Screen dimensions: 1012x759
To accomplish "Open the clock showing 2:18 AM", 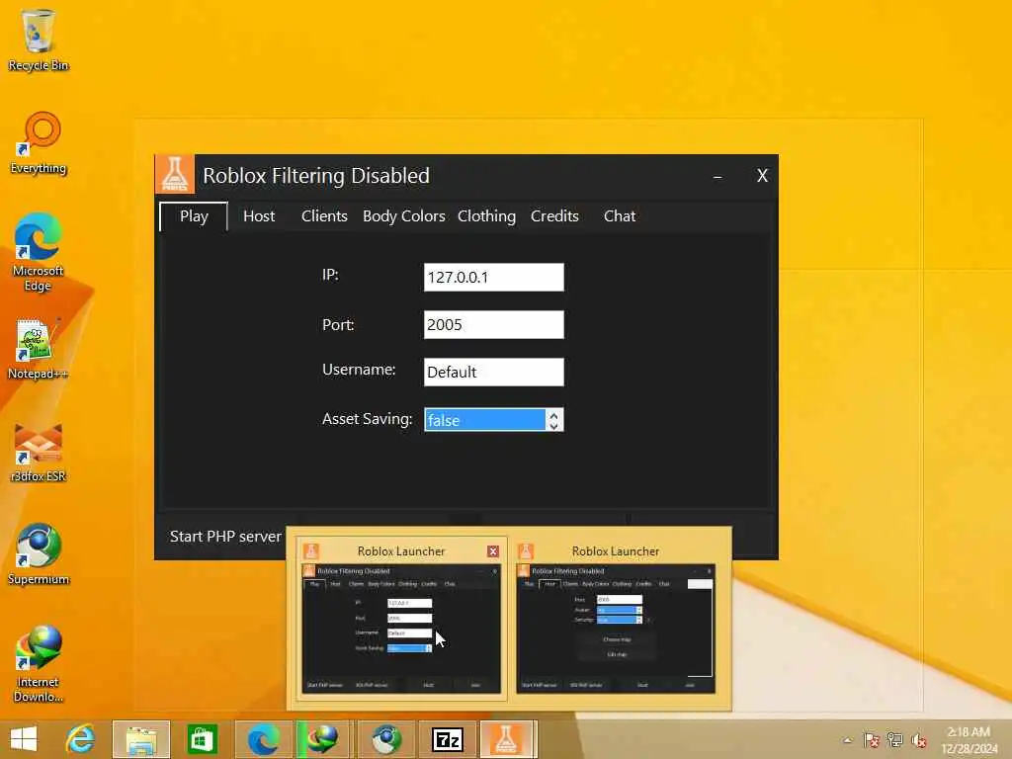I will coord(969,740).
